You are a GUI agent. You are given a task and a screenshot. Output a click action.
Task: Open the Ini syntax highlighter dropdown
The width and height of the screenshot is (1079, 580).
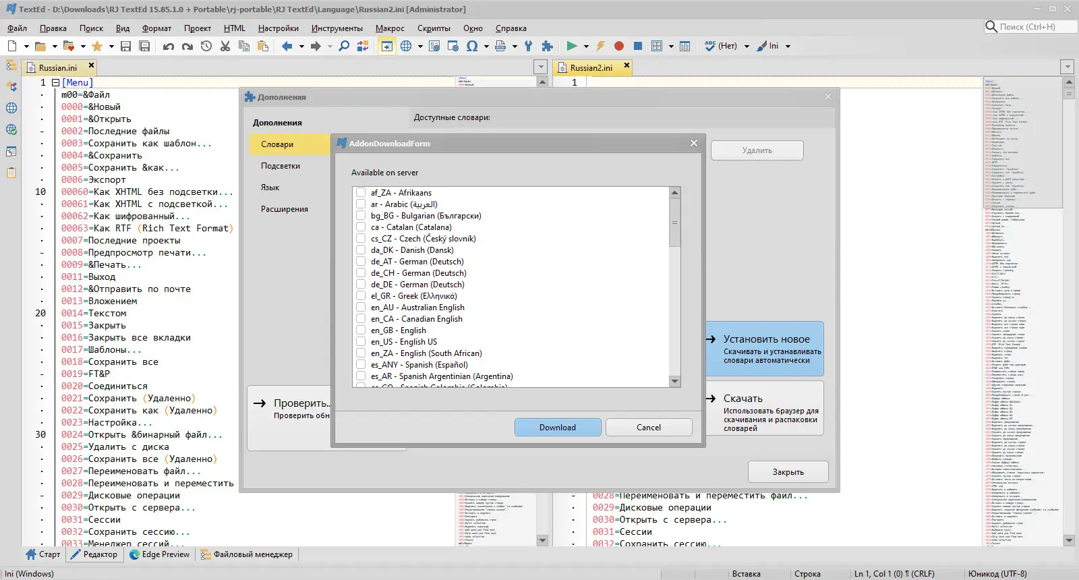[x=788, y=47]
